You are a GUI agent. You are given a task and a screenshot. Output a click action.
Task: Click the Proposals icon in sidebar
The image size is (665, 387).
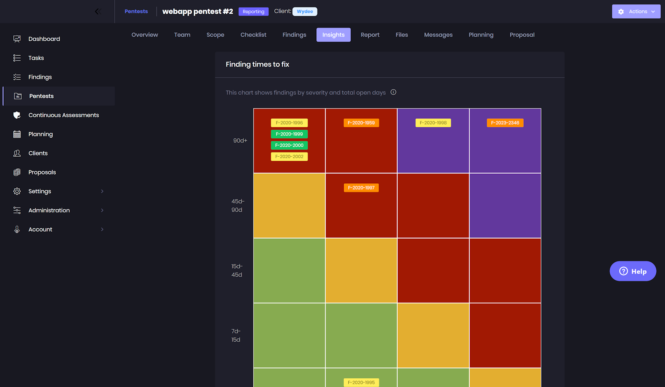pos(17,173)
